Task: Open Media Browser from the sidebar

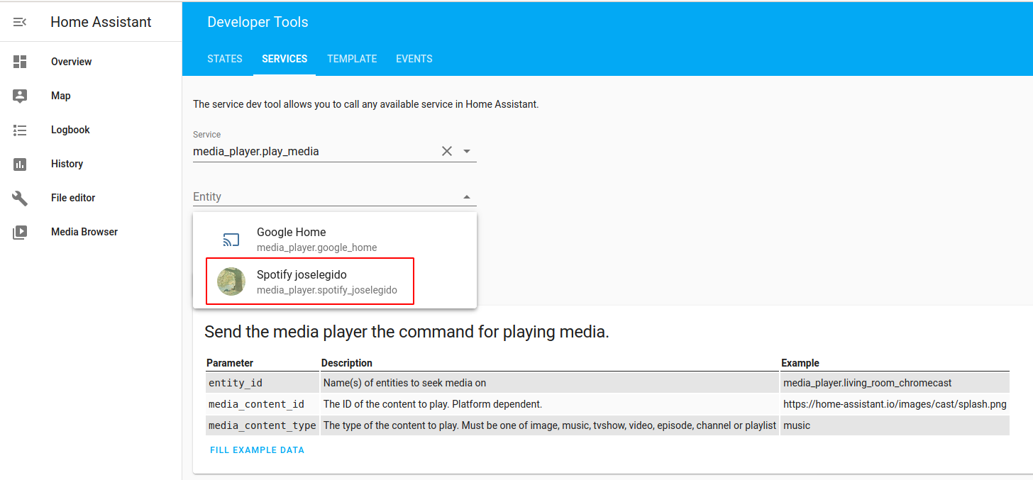Action: [x=84, y=232]
